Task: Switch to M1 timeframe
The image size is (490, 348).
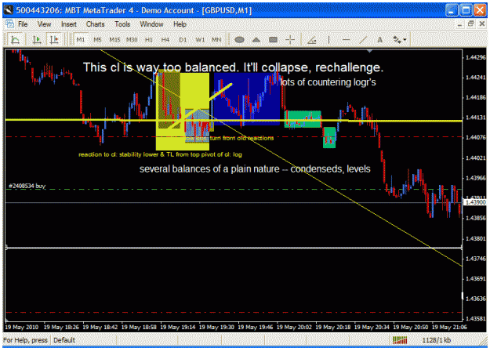Action: point(81,40)
